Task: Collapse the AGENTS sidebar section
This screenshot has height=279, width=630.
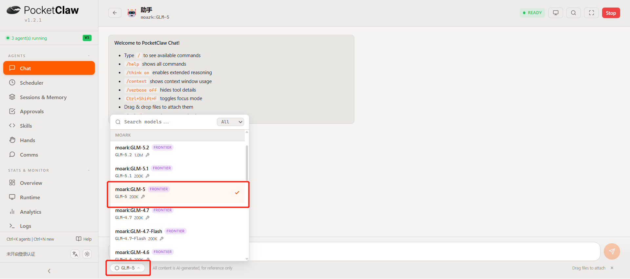Action: [x=89, y=56]
